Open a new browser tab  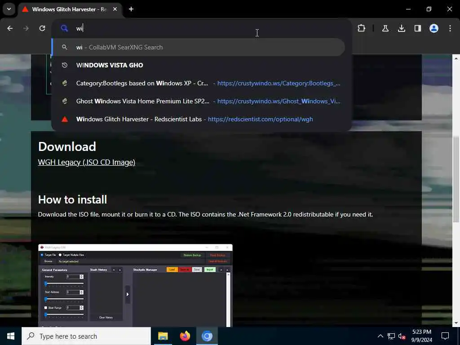pyautogui.click(x=131, y=9)
